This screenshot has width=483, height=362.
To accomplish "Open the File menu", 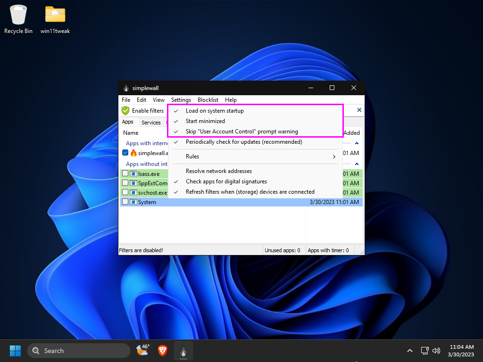I will [x=126, y=100].
